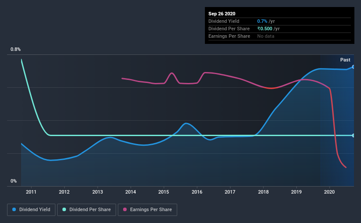Select the 2019 x-axis label
Viewport: 361px width, 223px height.
296,192
